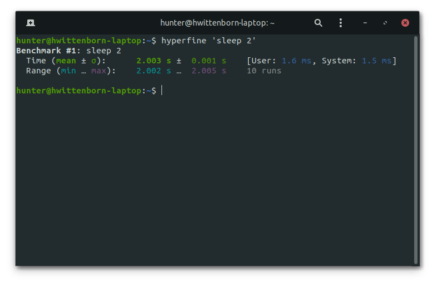Close the terminal window
This screenshot has width=437, height=288.
pyautogui.click(x=405, y=23)
